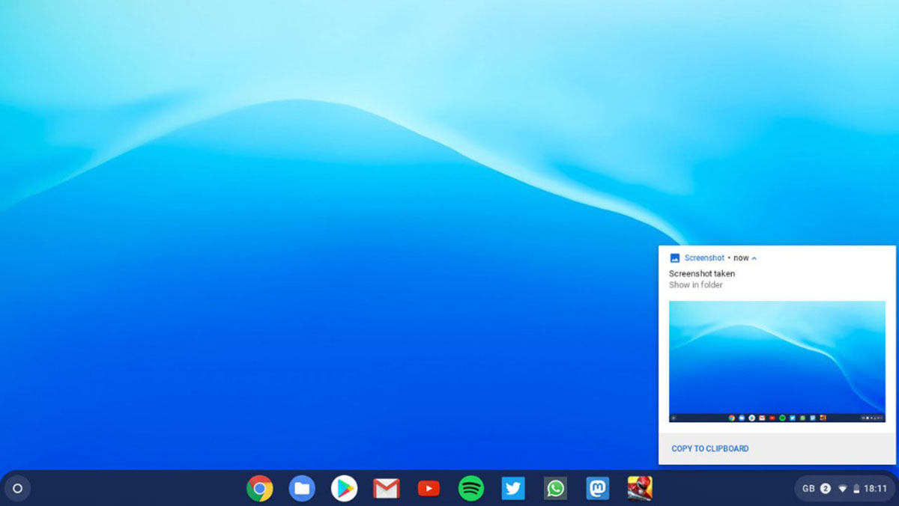Launch YouTube
Viewport: 899px width, 506px height.
[429, 488]
